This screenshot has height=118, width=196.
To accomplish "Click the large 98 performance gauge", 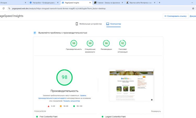I will coord(64,77).
